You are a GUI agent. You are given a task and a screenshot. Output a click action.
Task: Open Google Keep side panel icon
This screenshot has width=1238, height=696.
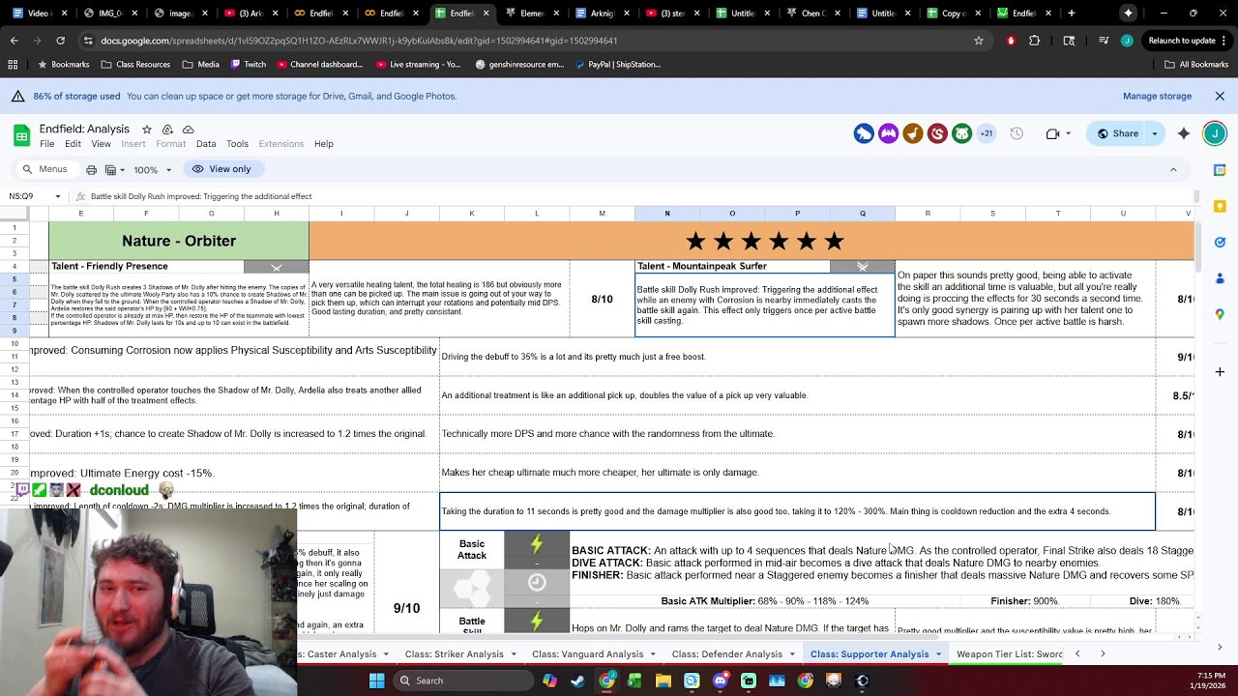click(x=1220, y=206)
